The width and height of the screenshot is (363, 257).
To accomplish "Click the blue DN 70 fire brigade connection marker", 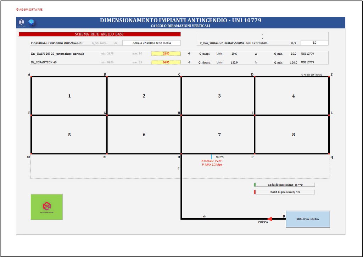I will (x=212, y=157).
